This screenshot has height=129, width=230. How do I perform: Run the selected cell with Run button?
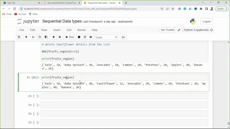tap(70, 37)
